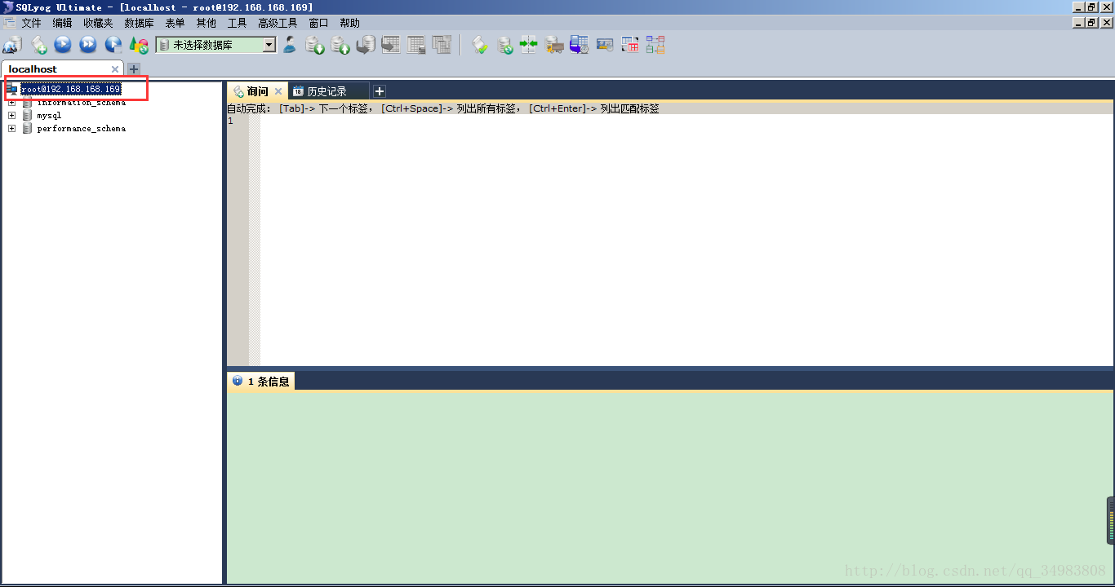Click the database synchronization refresh icon
Viewport: 1115px width, 587px height.
pos(505,45)
